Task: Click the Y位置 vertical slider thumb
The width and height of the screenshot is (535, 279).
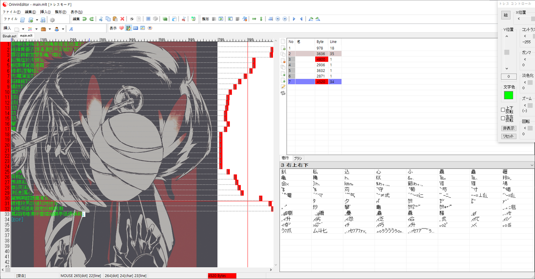Action: (x=507, y=52)
